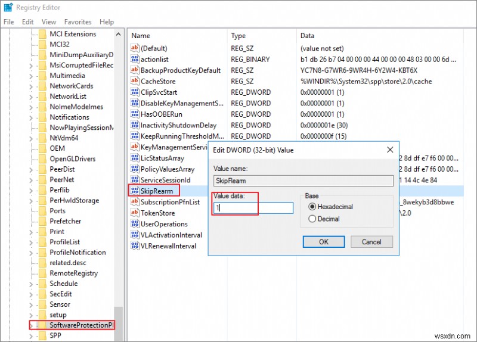Select the NtVdm64 key in tree

[64, 138]
